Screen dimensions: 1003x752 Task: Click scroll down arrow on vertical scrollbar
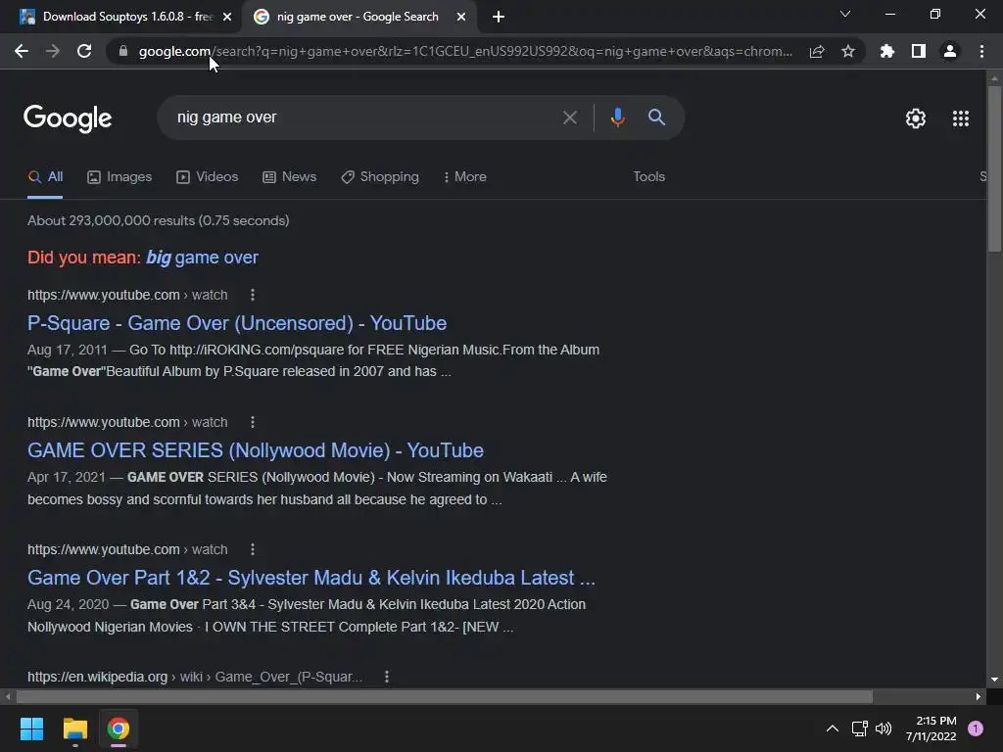coord(994,680)
